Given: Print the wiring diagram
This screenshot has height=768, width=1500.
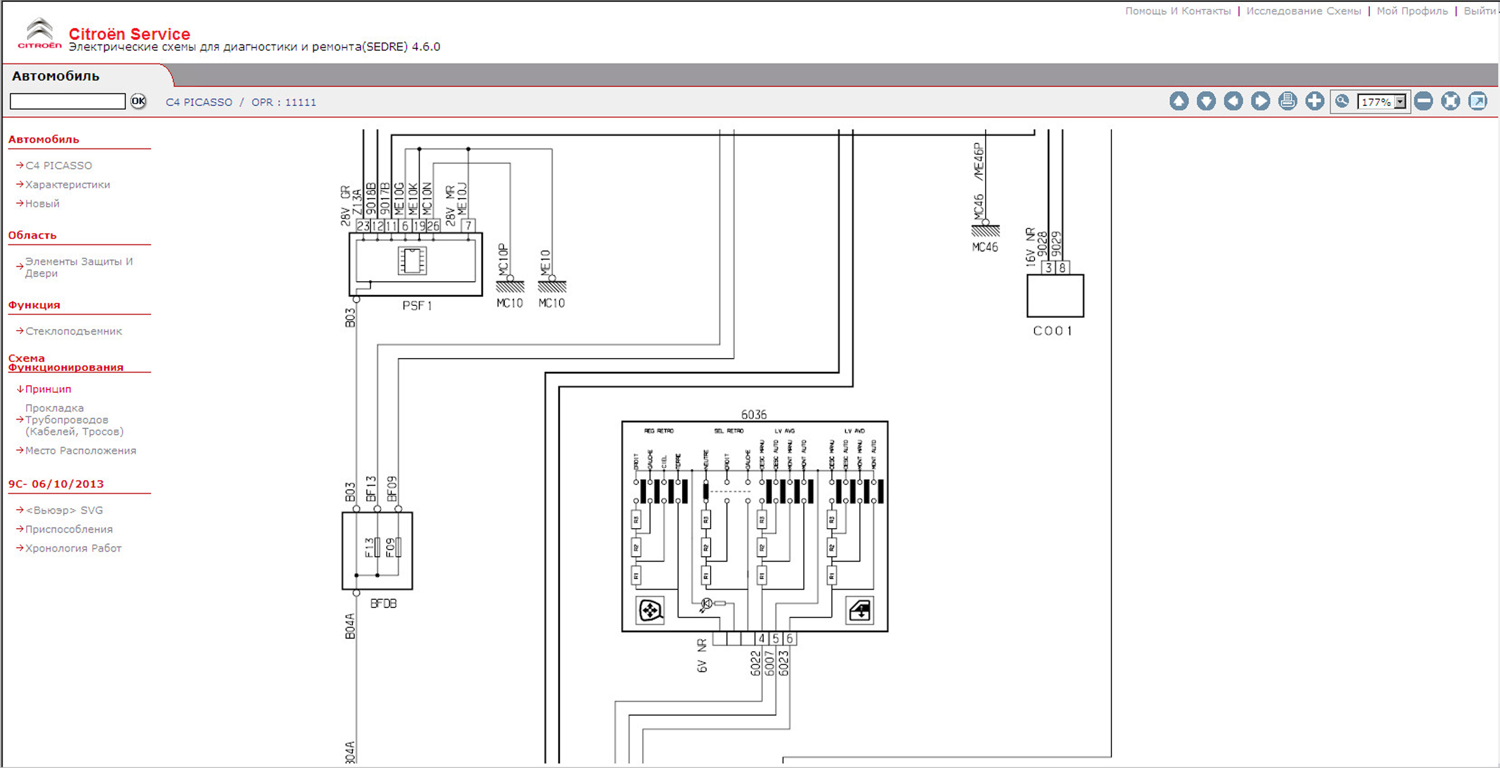Looking at the screenshot, I should pos(1287,102).
